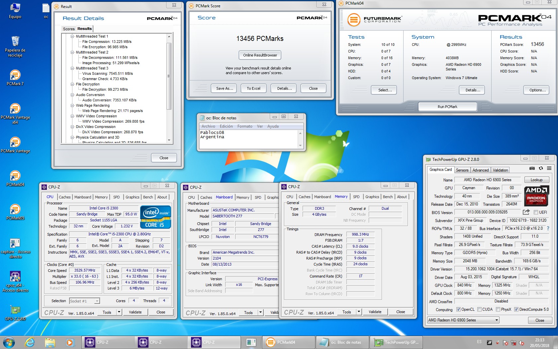Switch to the SPD tab in the CPU-Z Memory window

pyautogui.click(x=356, y=197)
